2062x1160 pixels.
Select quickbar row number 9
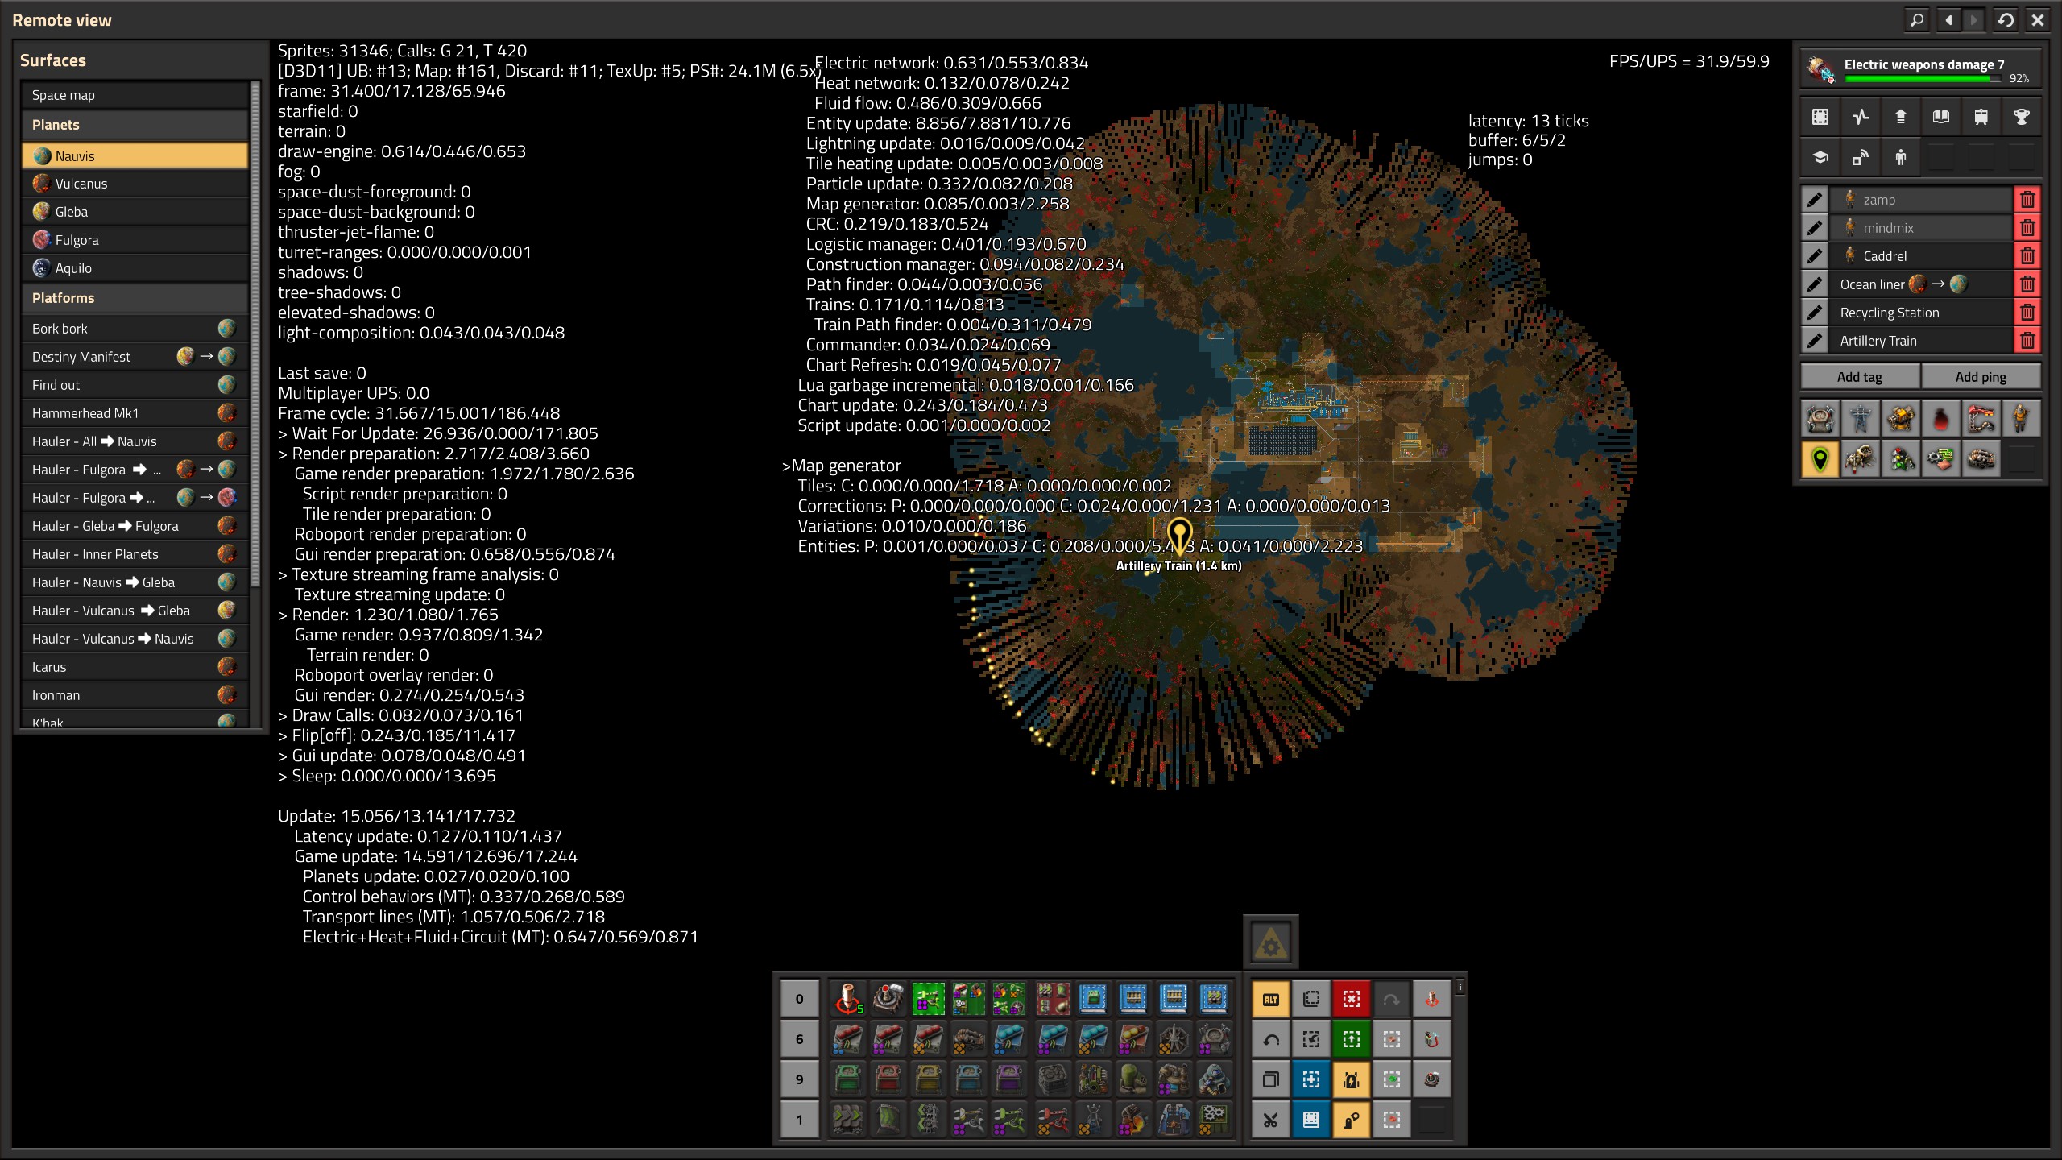[800, 1079]
